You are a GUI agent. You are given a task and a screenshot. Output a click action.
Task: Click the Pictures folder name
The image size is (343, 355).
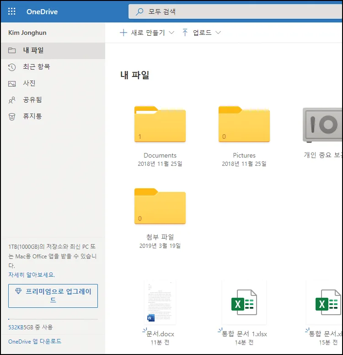point(244,155)
